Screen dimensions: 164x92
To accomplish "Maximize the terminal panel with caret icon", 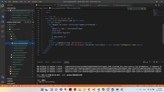I will point(160,62).
